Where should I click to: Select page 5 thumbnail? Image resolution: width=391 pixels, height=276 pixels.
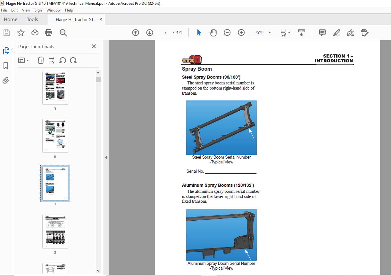(x=55, y=88)
